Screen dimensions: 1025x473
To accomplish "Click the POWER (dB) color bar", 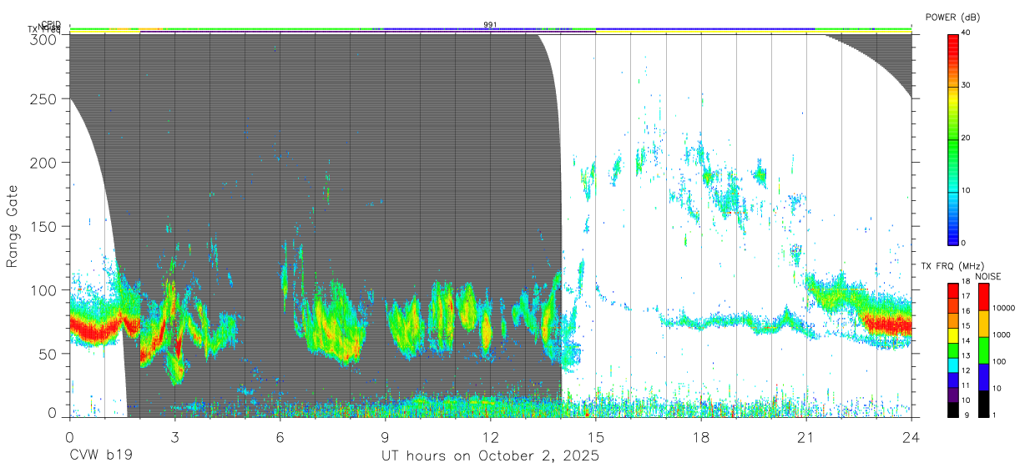I will pyautogui.click(x=952, y=138).
